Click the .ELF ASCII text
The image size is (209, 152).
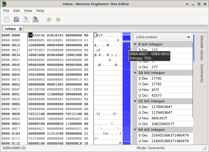click(99, 35)
